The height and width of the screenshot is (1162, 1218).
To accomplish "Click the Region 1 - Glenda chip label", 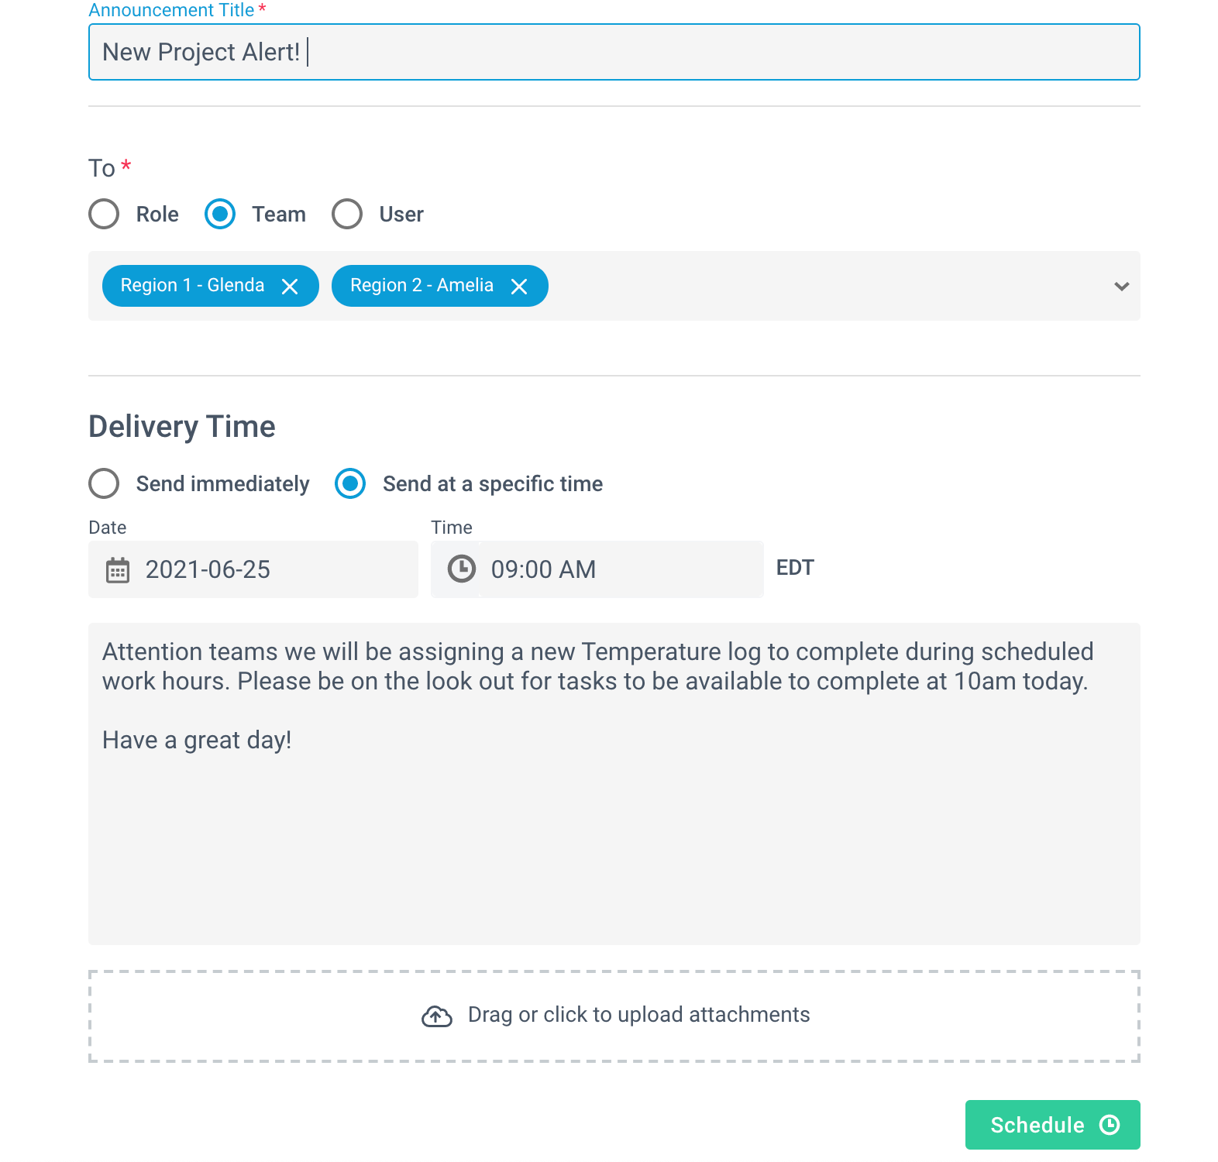I will tap(192, 285).
